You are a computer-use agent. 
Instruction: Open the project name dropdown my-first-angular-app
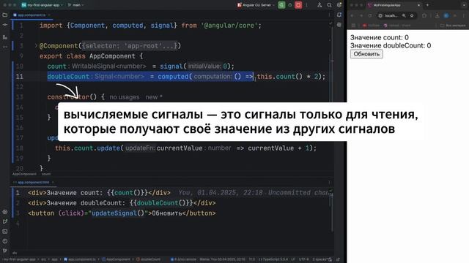point(43,5)
